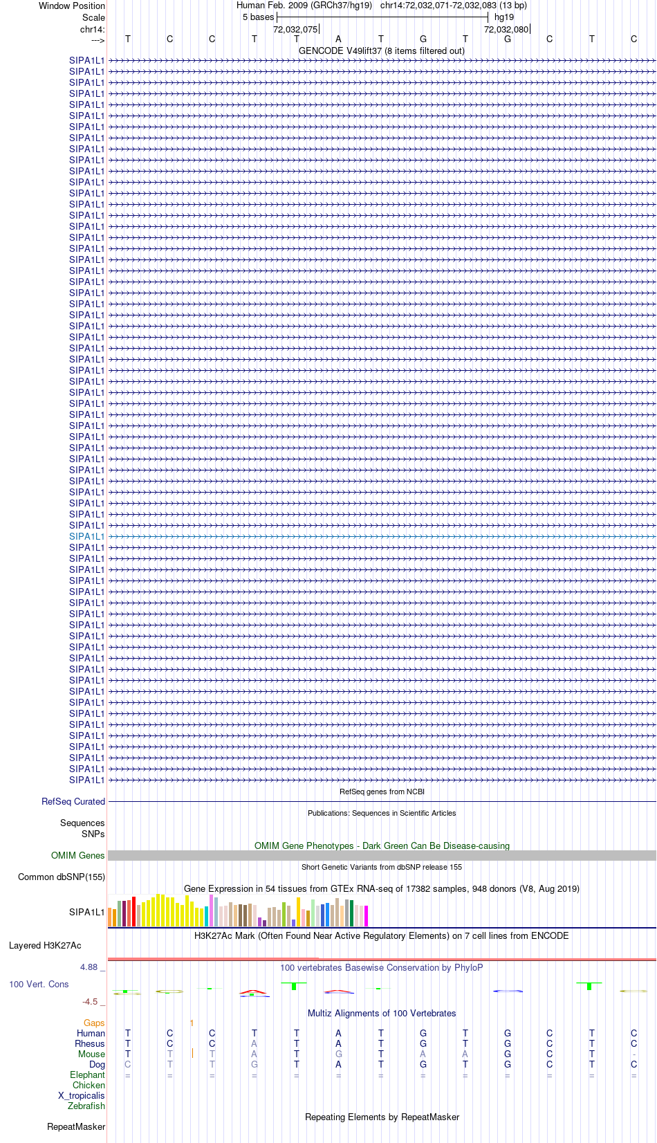Open the RefSeq genes from NCBI track title
Image resolution: width=657 pixels, height=1143 pixels.
pyautogui.click(x=382, y=792)
